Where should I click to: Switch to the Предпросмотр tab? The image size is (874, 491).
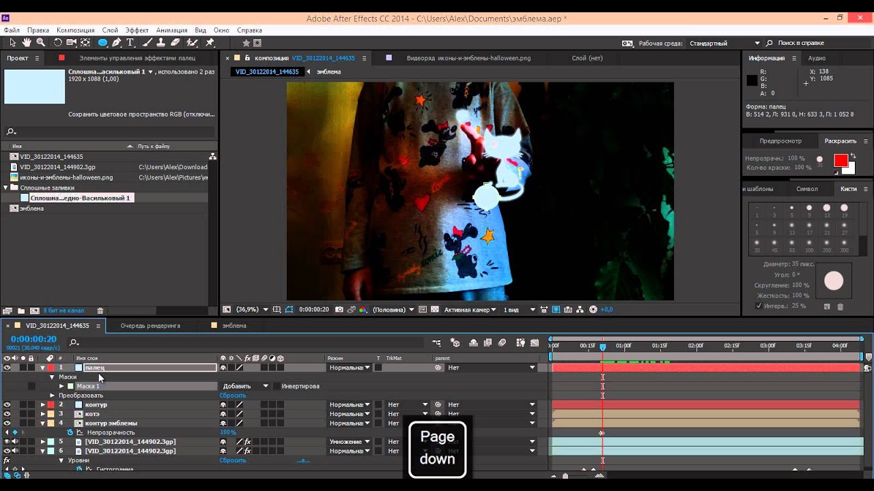(x=780, y=141)
